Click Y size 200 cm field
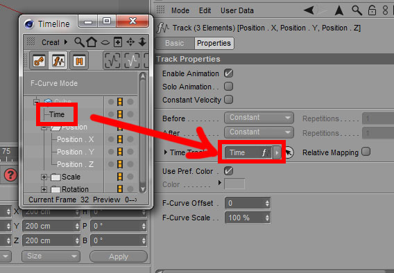 [51, 226]
